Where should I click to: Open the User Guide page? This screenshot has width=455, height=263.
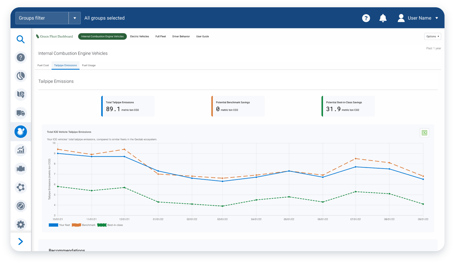pyautogui.click(x=203, y=36)
